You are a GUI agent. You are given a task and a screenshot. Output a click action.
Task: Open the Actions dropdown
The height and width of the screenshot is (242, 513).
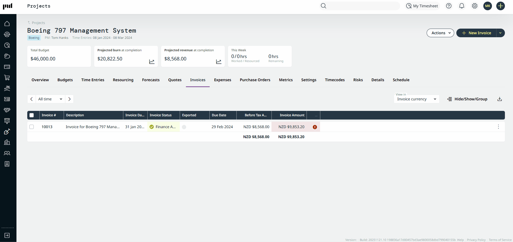click(440, 33)
